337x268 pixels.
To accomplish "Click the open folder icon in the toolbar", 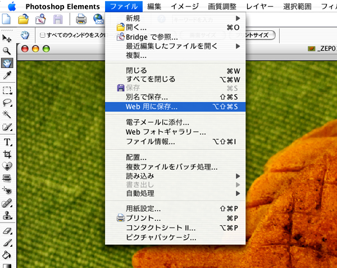I will point(24,19).
